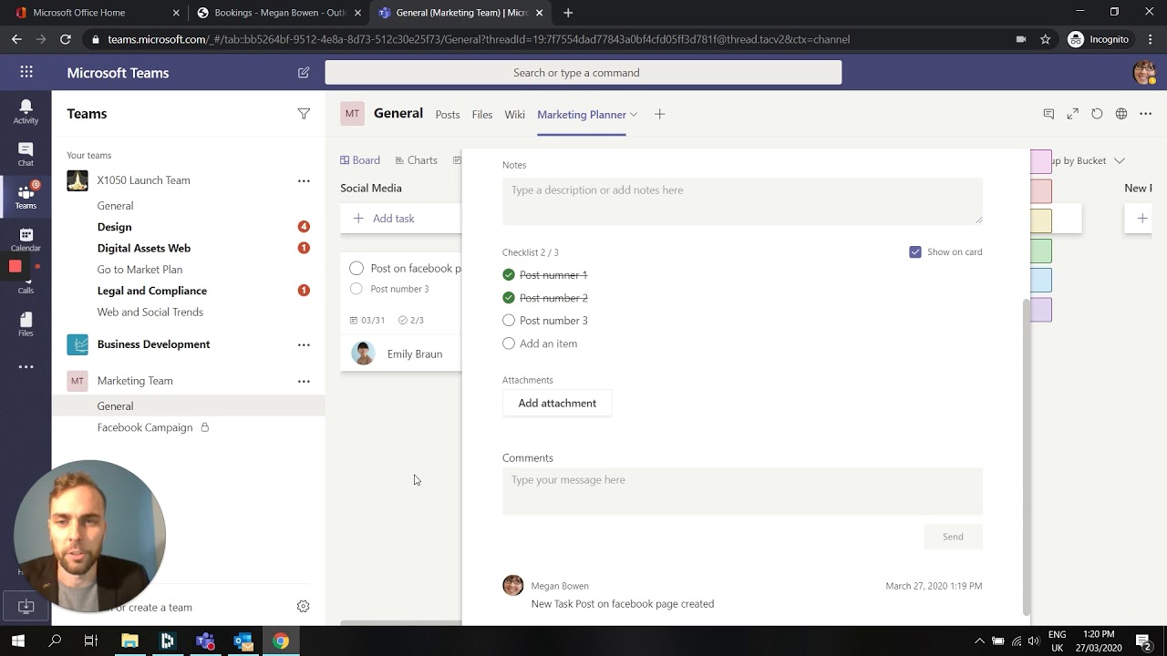Click the Comments message field

coord(742,491)
